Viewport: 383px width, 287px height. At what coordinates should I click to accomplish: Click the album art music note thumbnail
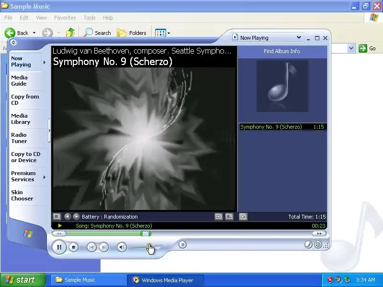(282, 86)
